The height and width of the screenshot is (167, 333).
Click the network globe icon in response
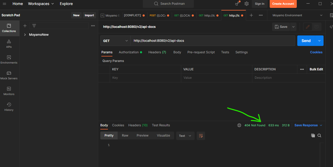[x=239, y=125]
